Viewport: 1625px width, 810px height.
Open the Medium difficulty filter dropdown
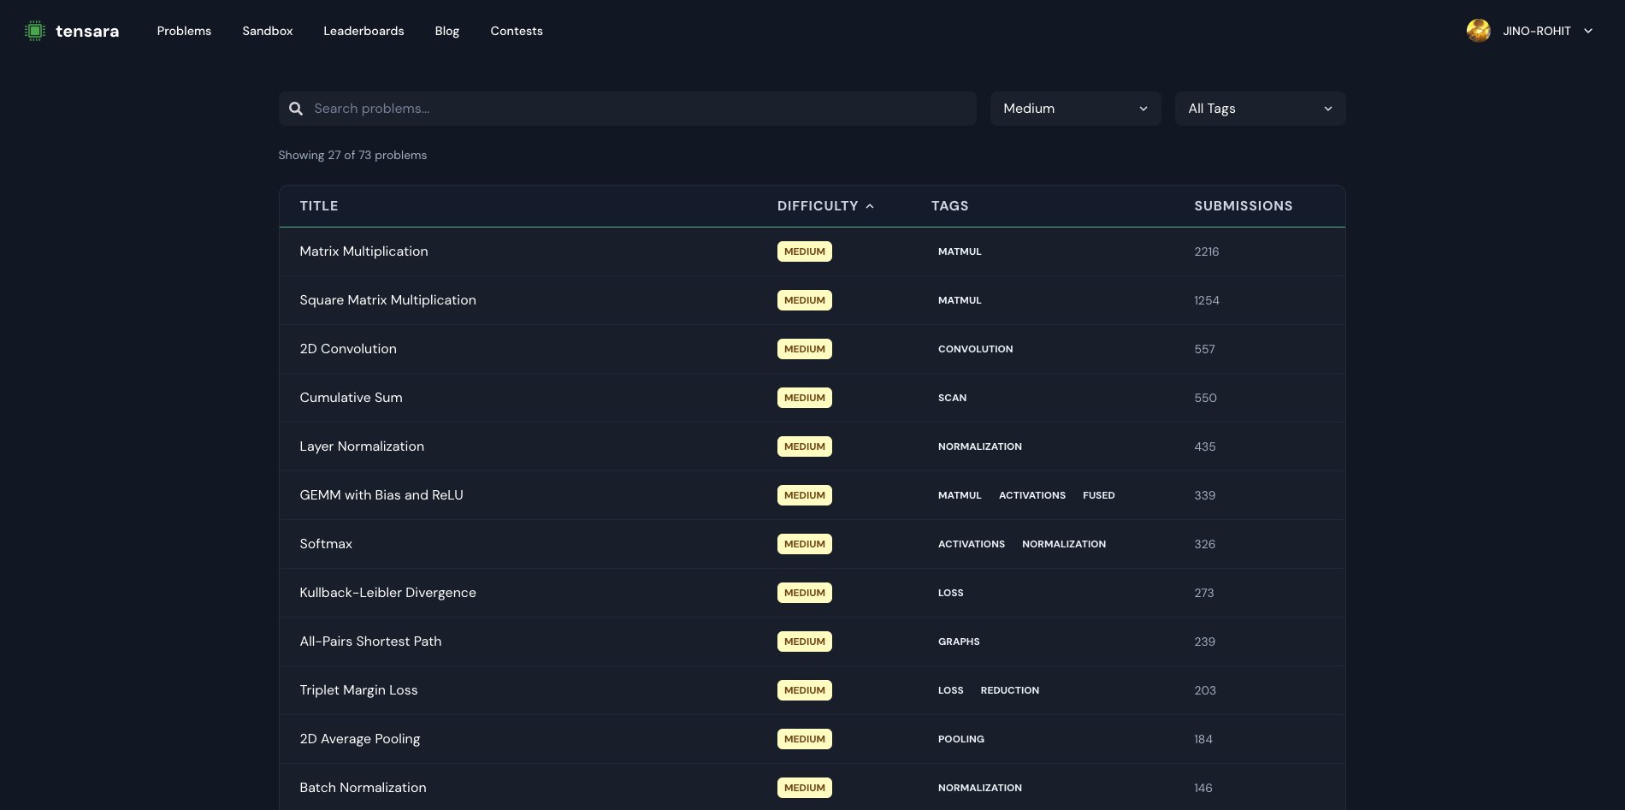click(x=1075, y=109)
